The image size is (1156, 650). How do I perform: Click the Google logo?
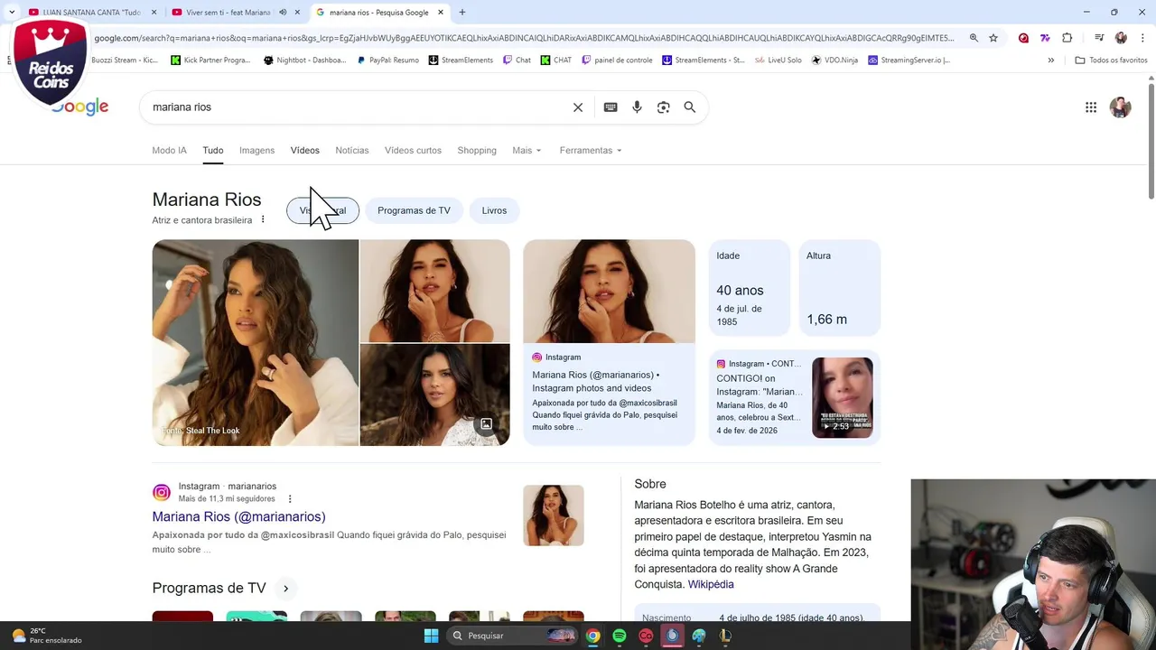point(79,107)
